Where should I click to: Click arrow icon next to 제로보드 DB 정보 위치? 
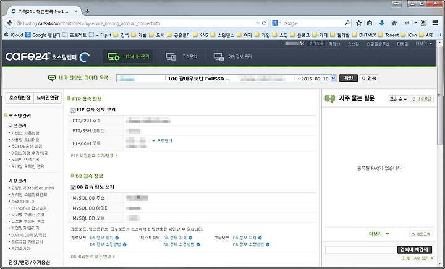(x=117, y=237)
